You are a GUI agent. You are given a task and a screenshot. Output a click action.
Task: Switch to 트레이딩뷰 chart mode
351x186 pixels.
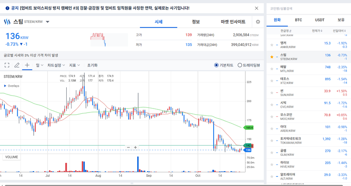(240, 65)
